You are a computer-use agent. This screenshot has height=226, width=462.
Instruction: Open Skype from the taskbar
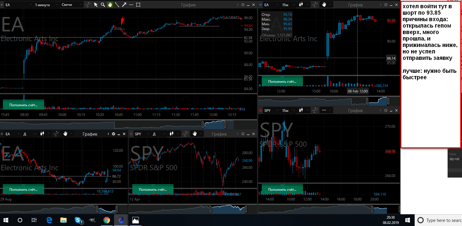pyautogui.click(x=78, y=220)
